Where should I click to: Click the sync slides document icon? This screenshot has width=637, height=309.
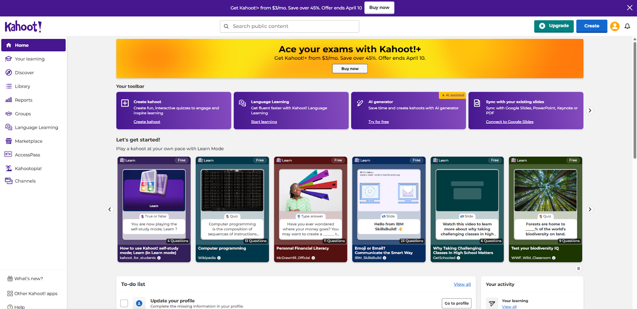[x=477, y=103]
